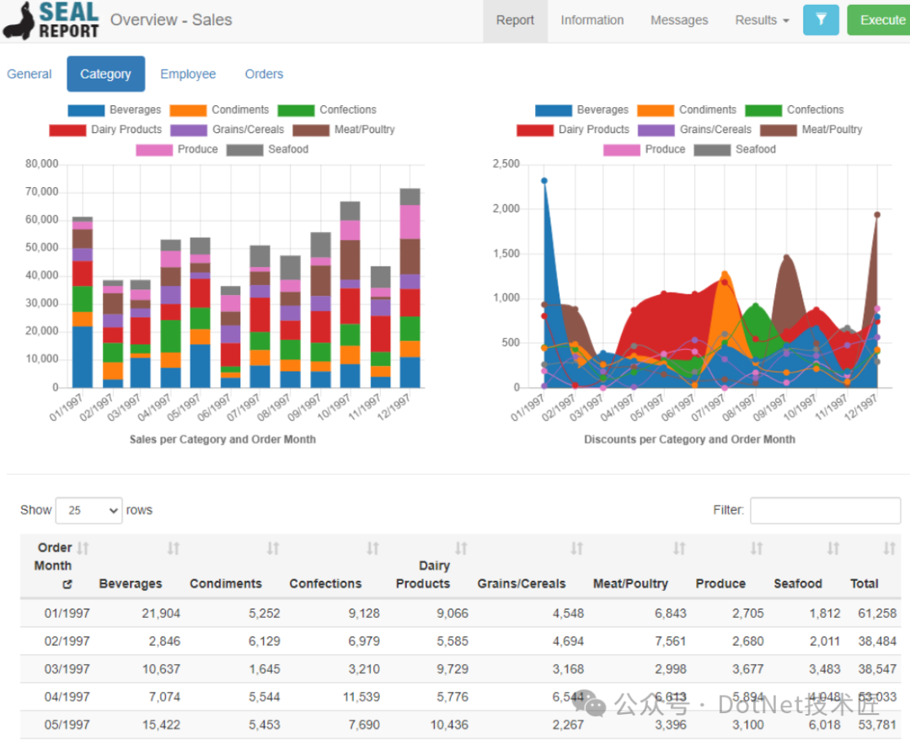Click the Order Month external link icon
Image resolution: width=910 pixels, height=741 pixels.
click(67, 584)
